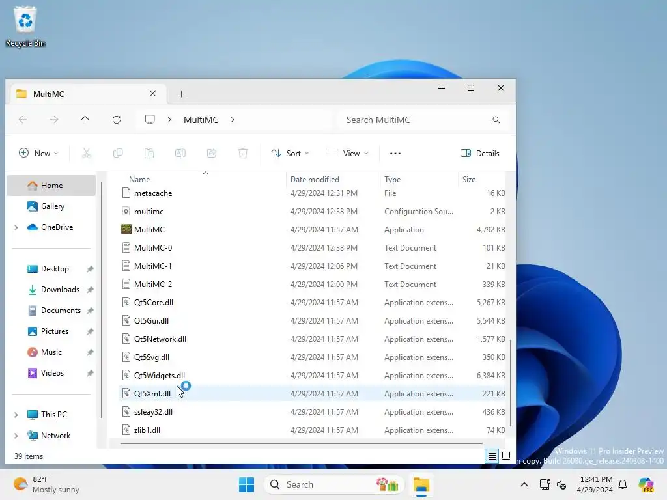This screenshot has width=667, height=500.
Task: Sort by Name column header
Action: coord(203,180)
